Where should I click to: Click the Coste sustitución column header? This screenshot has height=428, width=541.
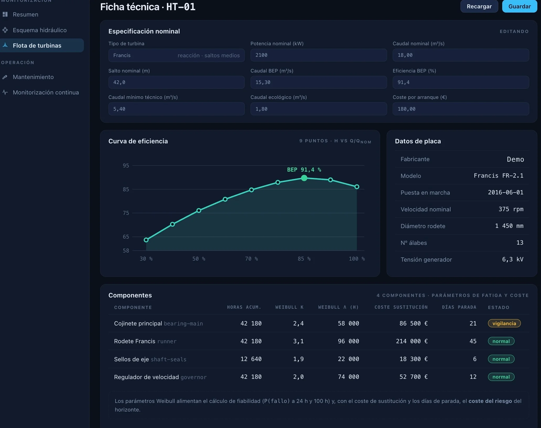coord(401,307)
